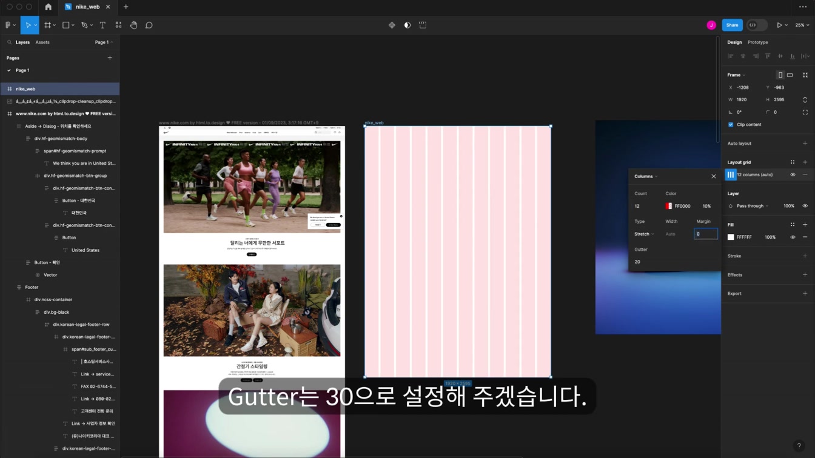The height and width of the screenshot is (458, 815).
Task: Select the Pen tool
Action: 84,25
